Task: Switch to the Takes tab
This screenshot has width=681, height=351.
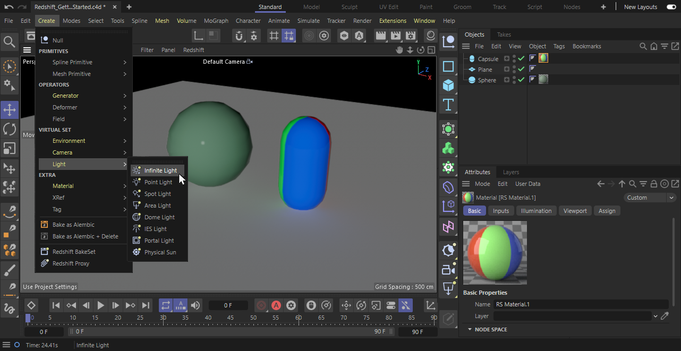Action: (504, 35)
